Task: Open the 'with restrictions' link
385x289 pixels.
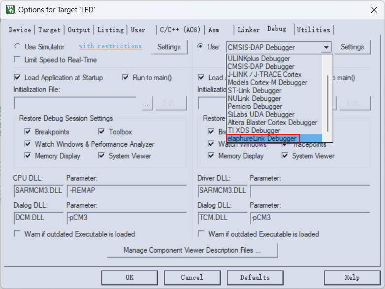Action: (x=110, y=46)
